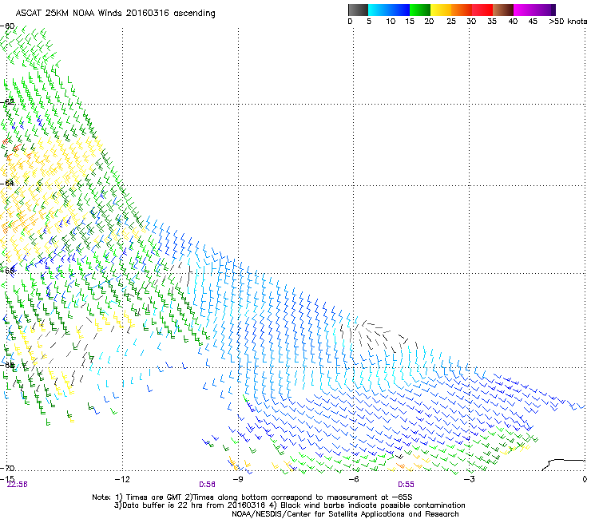Click the -3 longitude axis label
Screen dimensions: 591x519
pos(469,479)
